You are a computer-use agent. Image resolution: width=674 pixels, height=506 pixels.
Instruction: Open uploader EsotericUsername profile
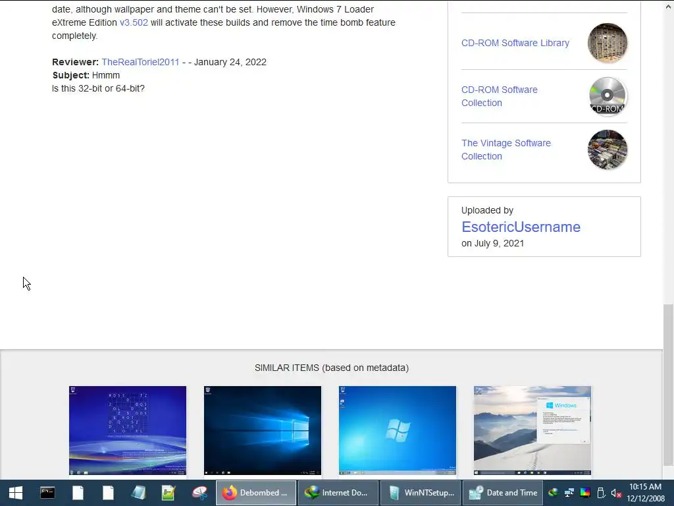tap(521, 227)
